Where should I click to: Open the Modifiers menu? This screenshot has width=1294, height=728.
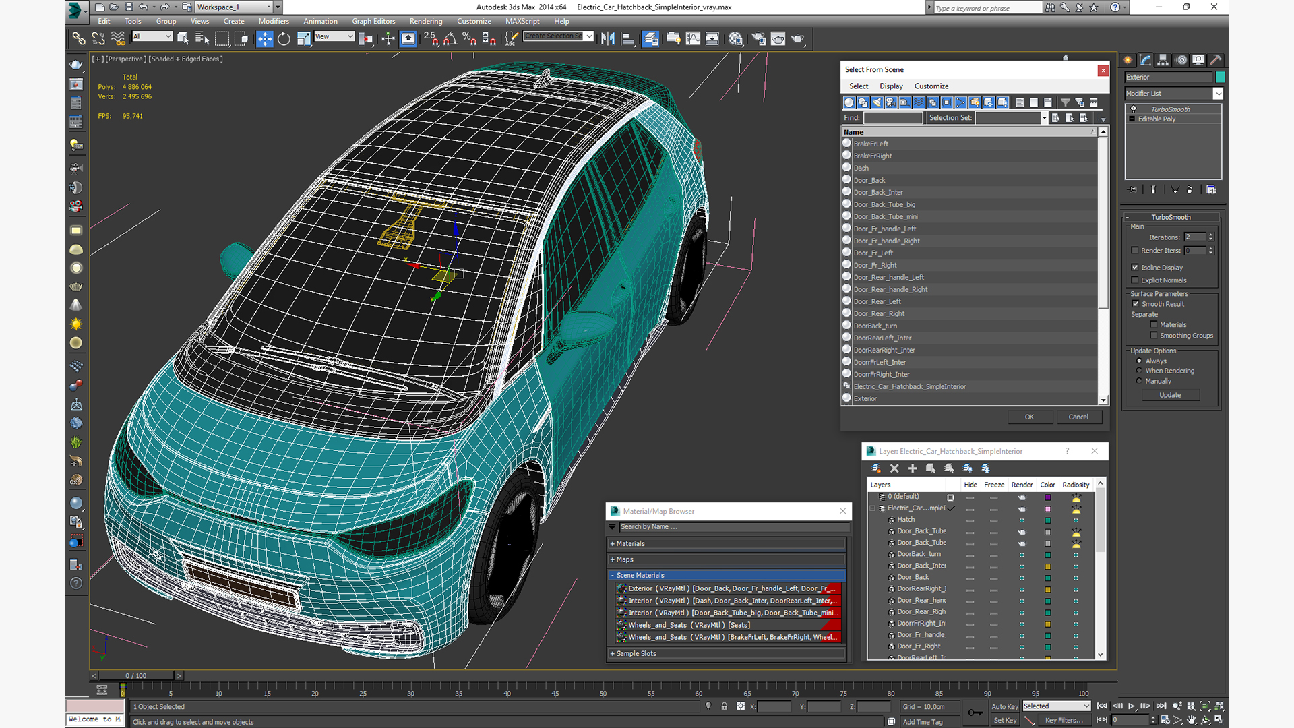click(x=274, y=21)
